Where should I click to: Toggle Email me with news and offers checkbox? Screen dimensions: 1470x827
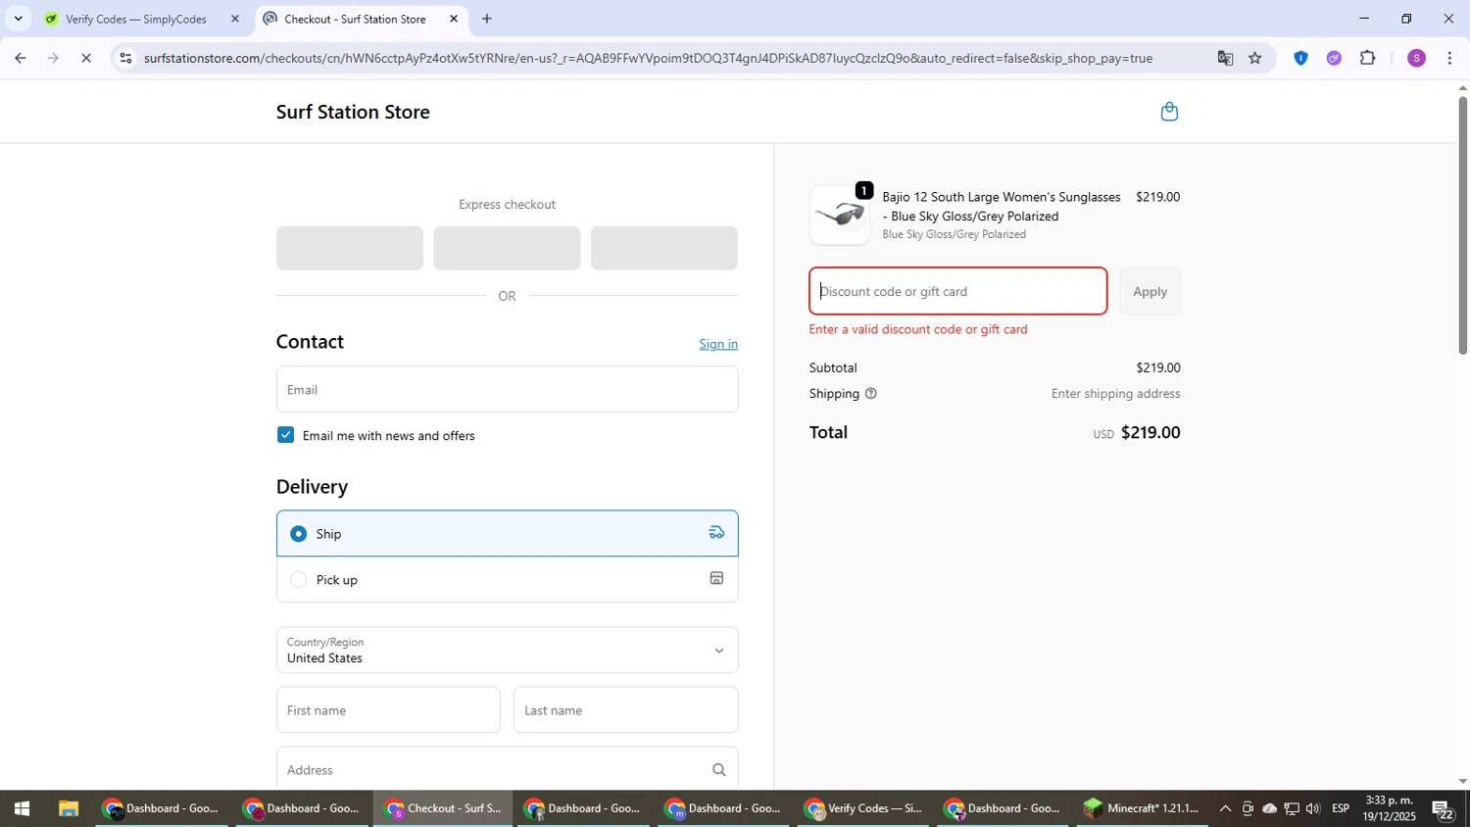pyautogui.click(x=285, y=435)
